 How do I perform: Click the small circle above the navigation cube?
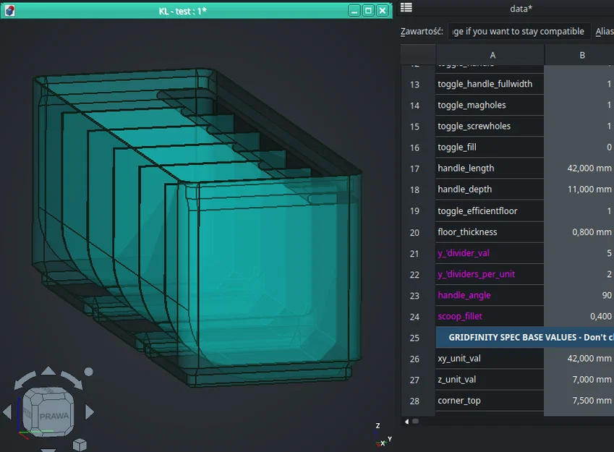88,371
